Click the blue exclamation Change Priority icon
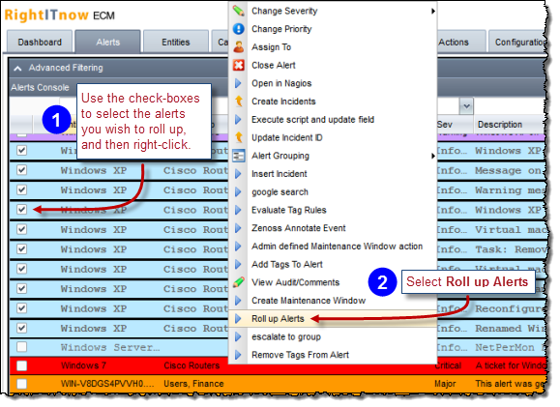The image size is (560, 407). point(238,29)
